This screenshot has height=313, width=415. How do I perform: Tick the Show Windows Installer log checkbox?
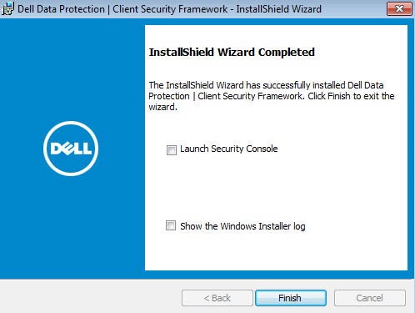[171, 225]
